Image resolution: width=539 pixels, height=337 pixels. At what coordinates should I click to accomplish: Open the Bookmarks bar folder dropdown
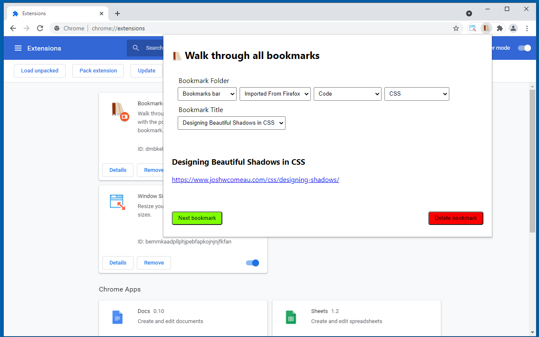tap(207, 94)
